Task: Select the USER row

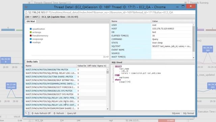Action: [152, 25]
